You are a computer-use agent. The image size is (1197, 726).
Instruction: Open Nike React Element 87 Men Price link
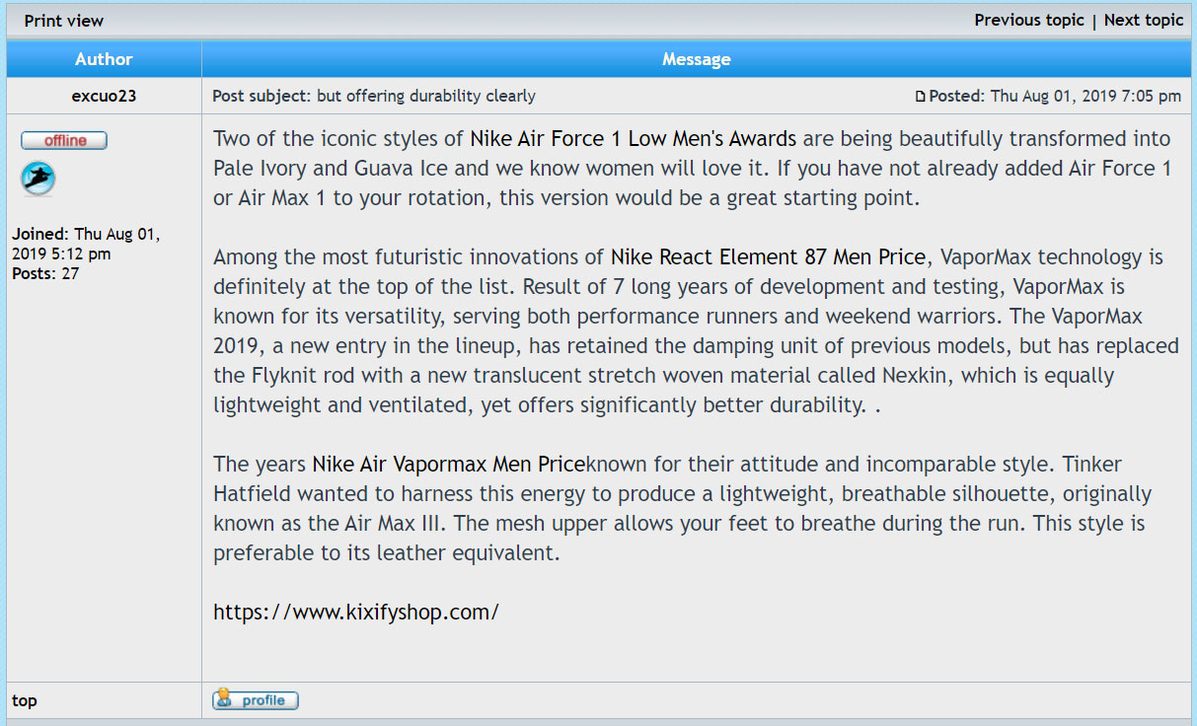(768, 256)
